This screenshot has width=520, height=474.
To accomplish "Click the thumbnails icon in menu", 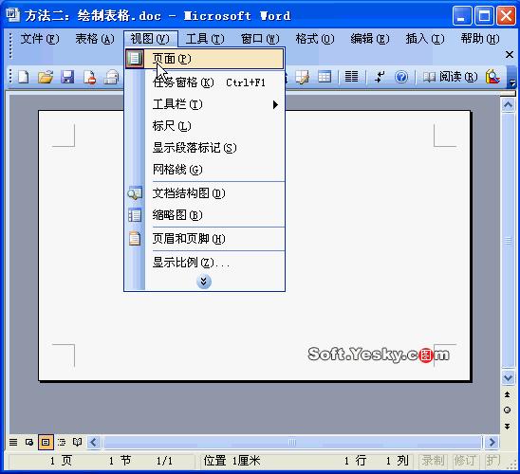I will coord(135,215).
